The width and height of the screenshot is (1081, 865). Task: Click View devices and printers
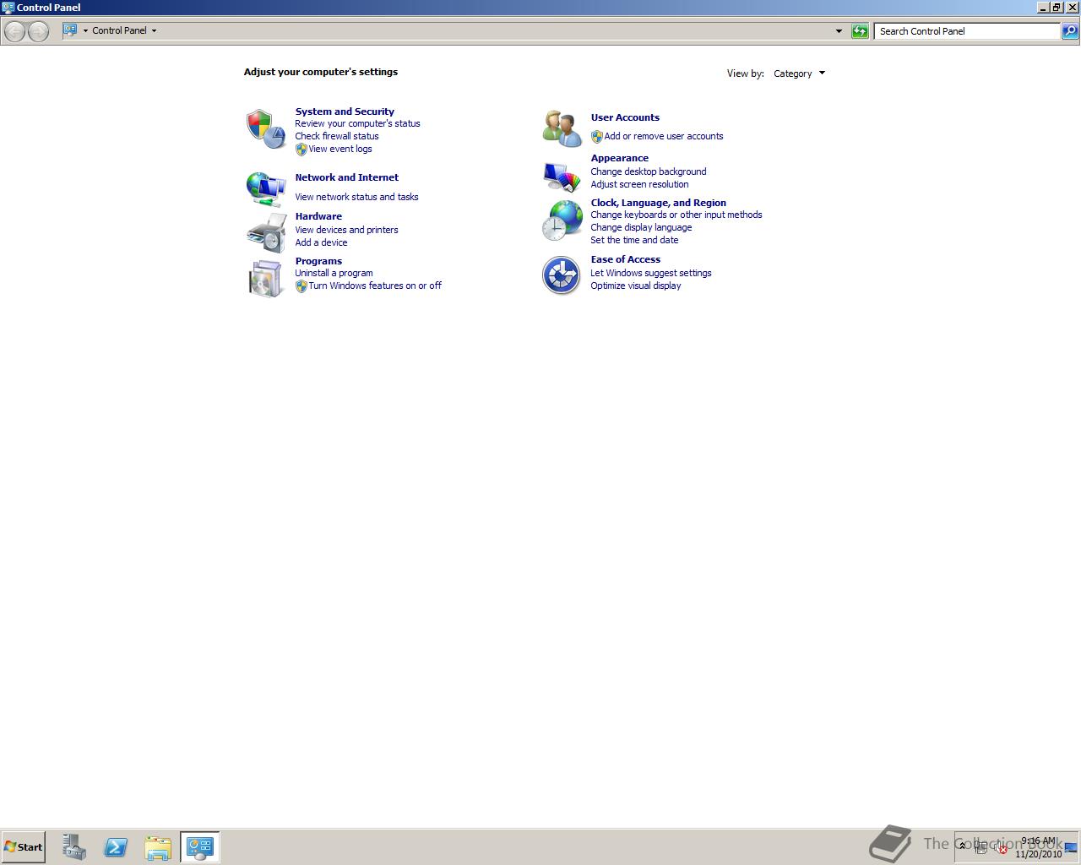(346, 230)
